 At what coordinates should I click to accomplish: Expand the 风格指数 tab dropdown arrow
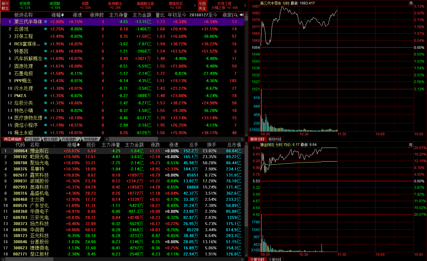click(79, 139)
